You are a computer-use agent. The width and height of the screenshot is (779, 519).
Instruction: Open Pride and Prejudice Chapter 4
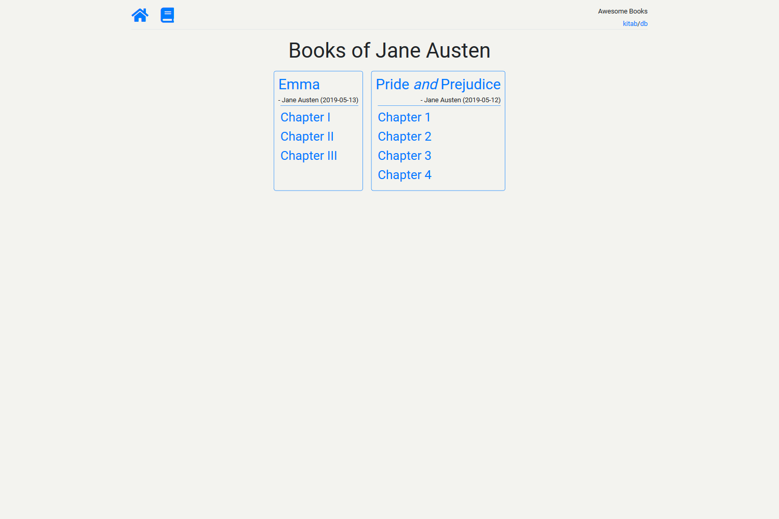405,175
